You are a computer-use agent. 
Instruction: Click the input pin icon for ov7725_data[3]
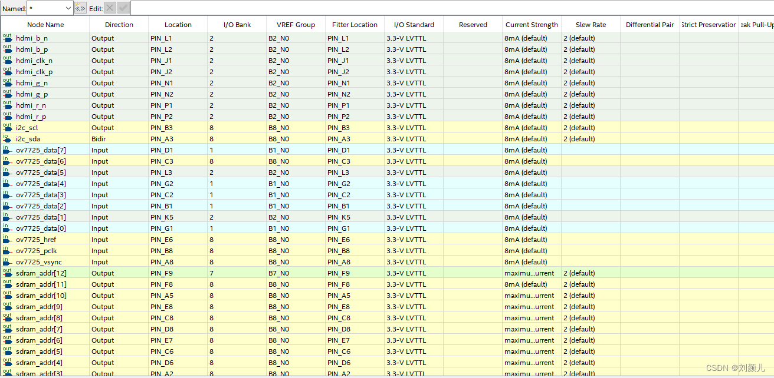7,195
